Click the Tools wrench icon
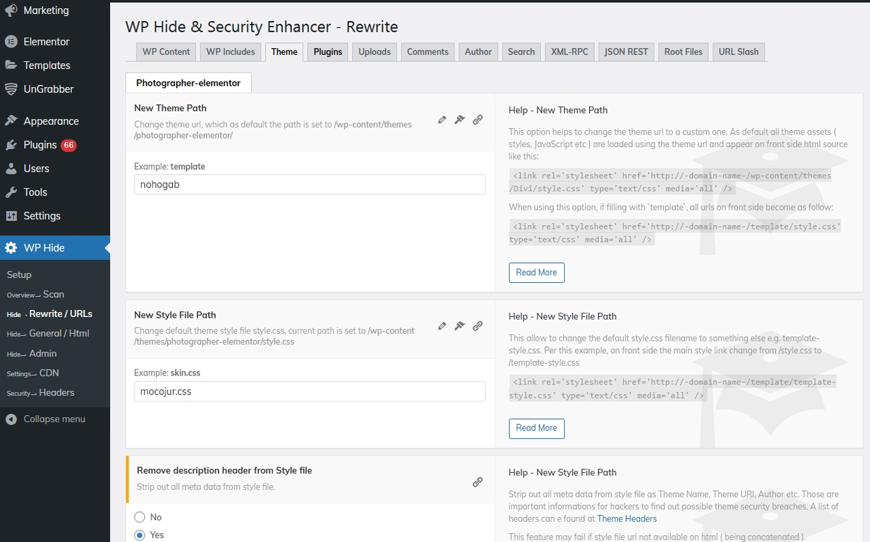The width and height of the screenshot is (870, 542). coord(11,192)
